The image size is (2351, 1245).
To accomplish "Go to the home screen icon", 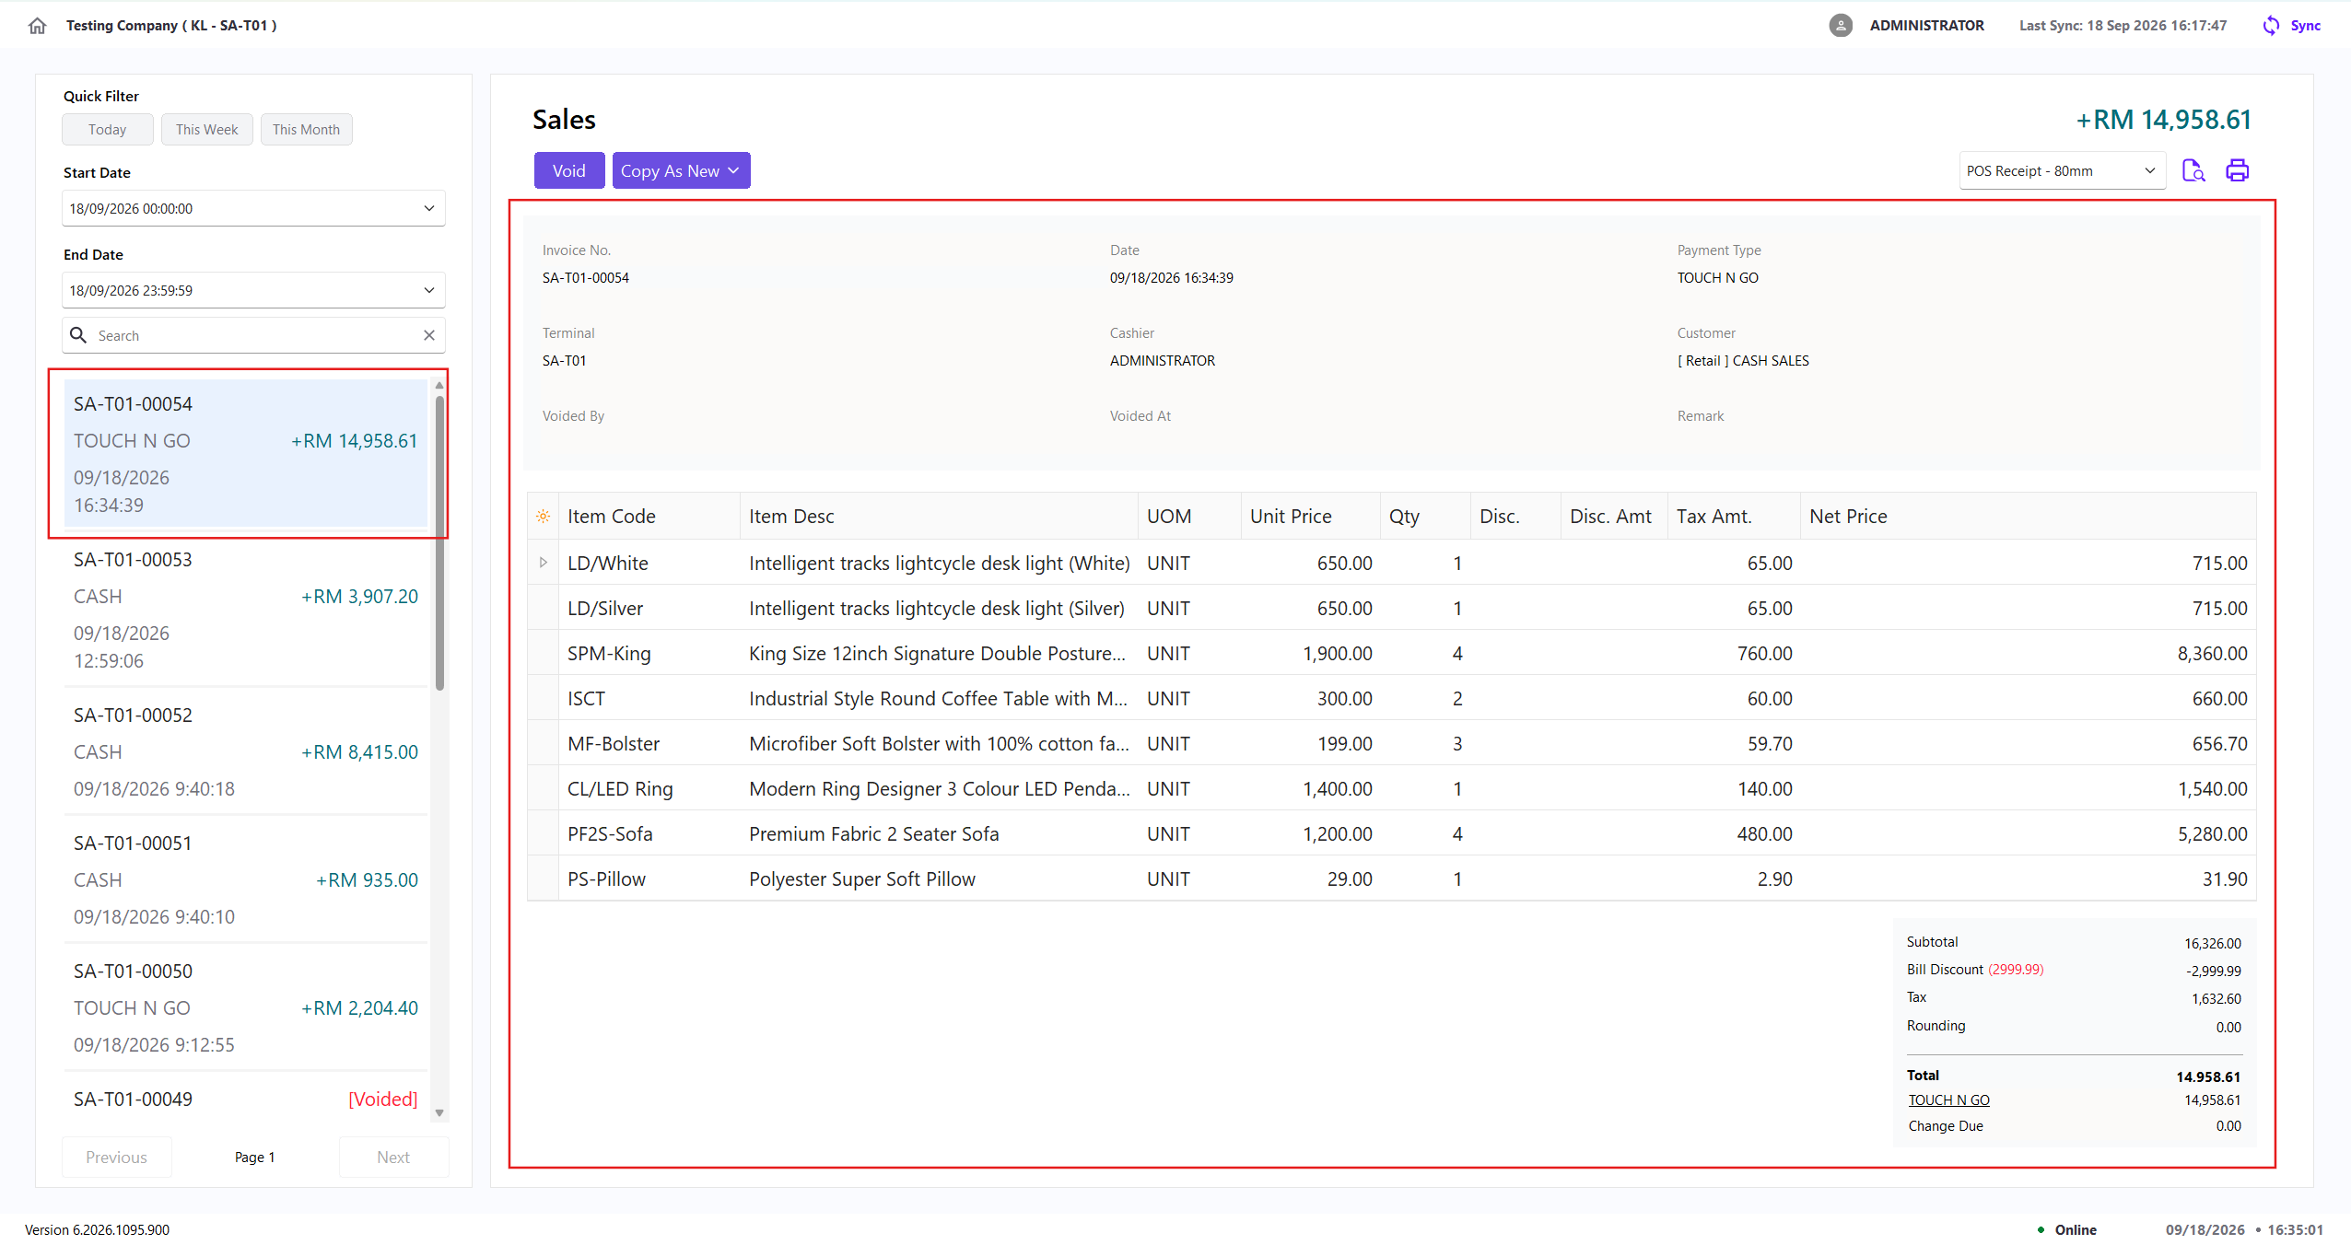I will coord(37,26).
